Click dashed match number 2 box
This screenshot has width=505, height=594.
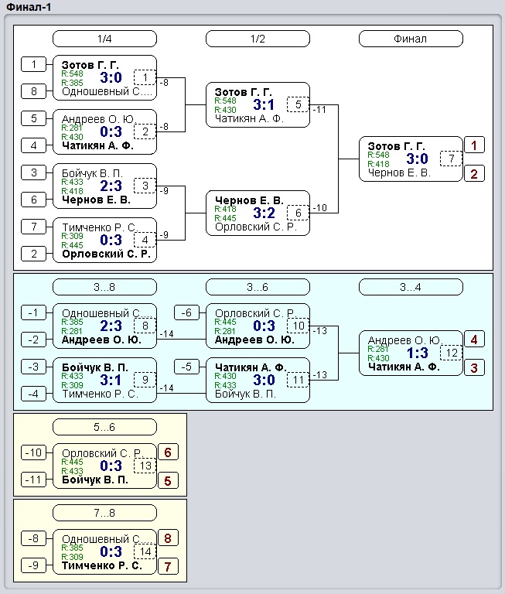[x=145, y=131]
